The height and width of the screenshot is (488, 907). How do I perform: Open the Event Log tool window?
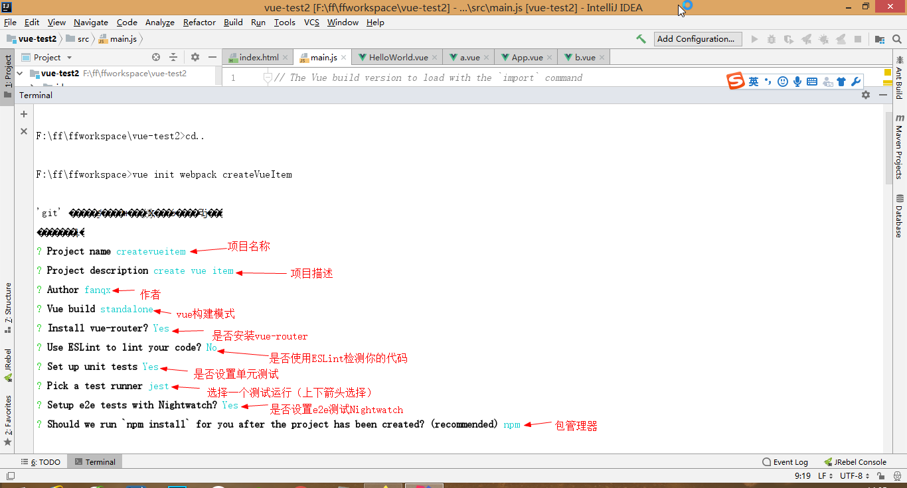tap(785, 462)
